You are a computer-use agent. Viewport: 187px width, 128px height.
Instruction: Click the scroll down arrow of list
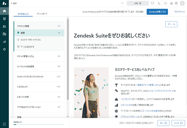point(68,117)
